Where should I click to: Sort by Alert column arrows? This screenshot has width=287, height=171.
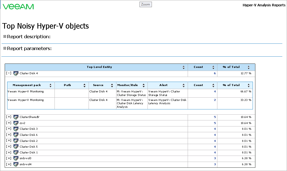(x=184, y=85)
